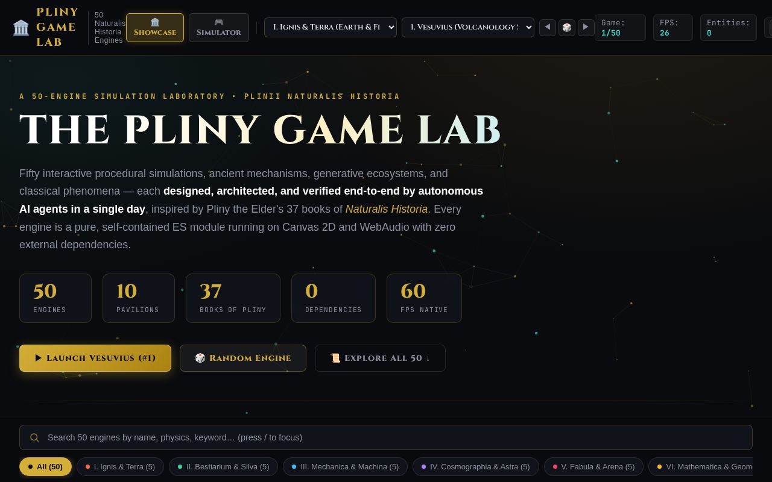Click The Pliny Game Lab headline
772x482 pixels.
(x=260, y=130)
